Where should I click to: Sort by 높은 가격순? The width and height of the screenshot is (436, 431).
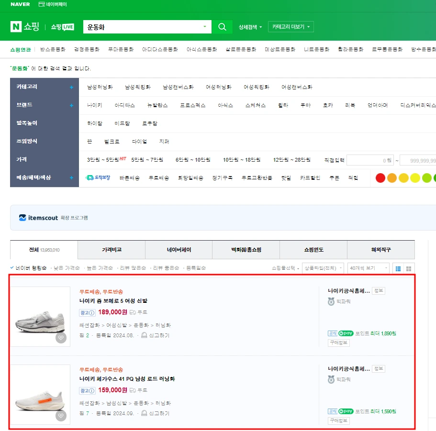[100, 268]
